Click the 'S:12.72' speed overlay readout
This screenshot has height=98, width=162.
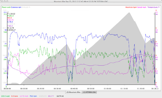click(10, 20)
